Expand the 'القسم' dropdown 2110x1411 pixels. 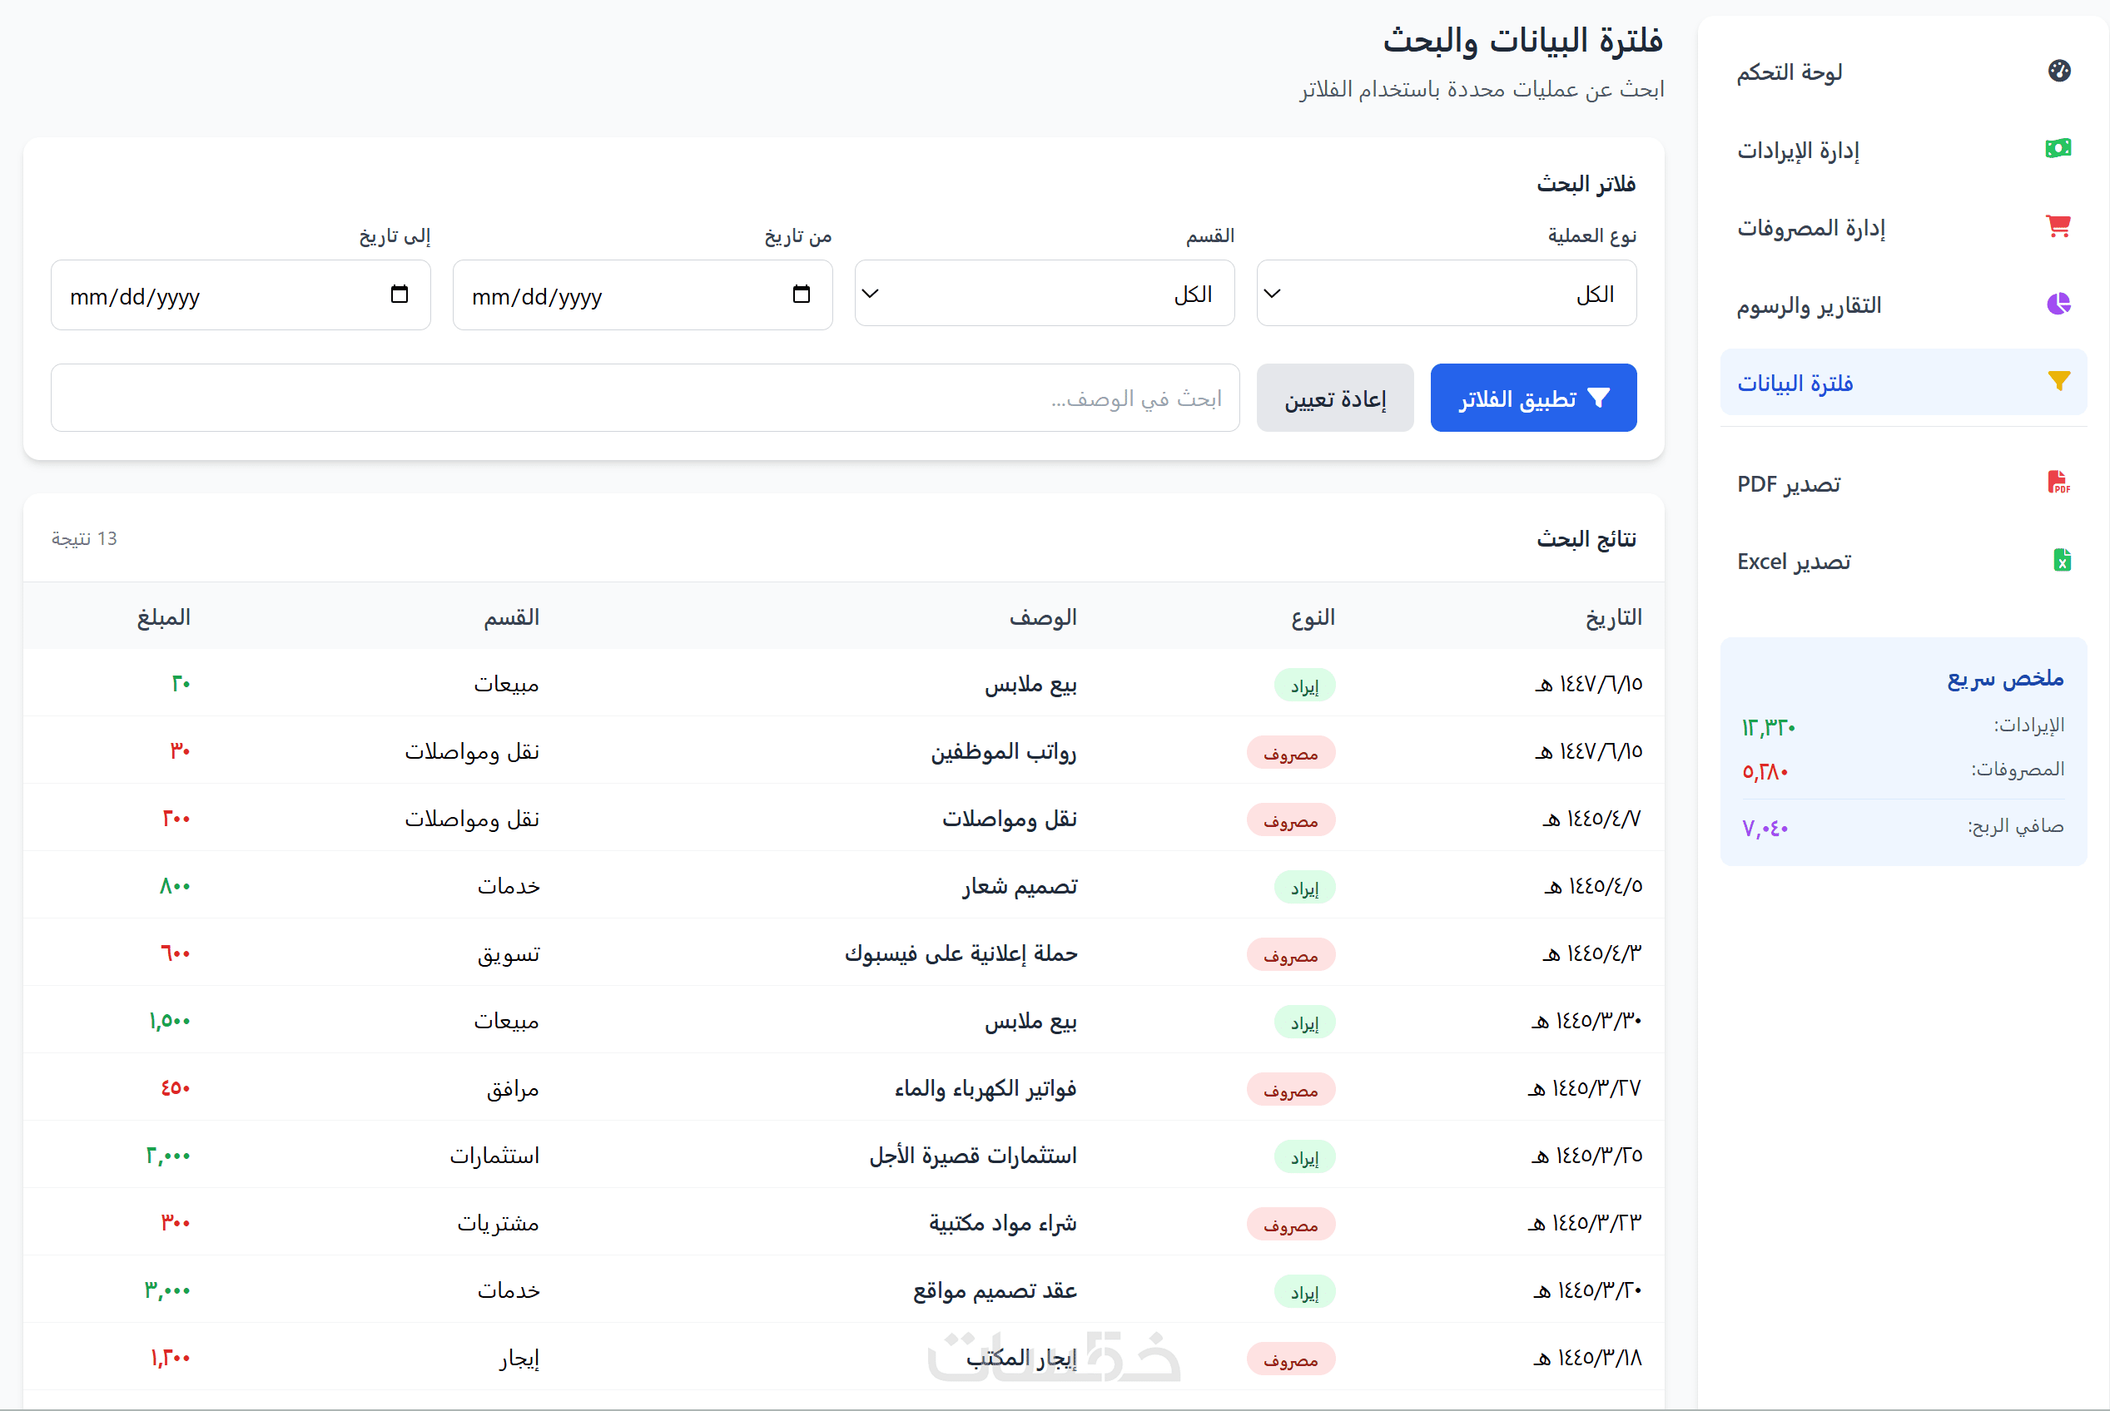tap(1045, 295)
